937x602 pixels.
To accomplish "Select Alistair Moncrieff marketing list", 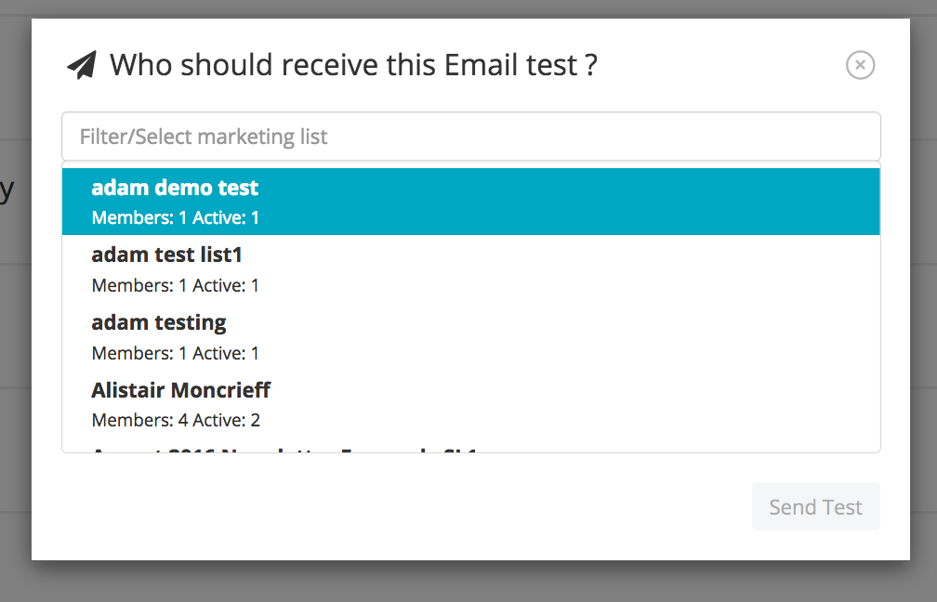I will tap(471, 404).
